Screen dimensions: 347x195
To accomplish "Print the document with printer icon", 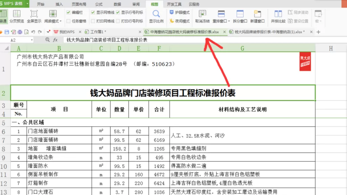I will click(20, 32).
